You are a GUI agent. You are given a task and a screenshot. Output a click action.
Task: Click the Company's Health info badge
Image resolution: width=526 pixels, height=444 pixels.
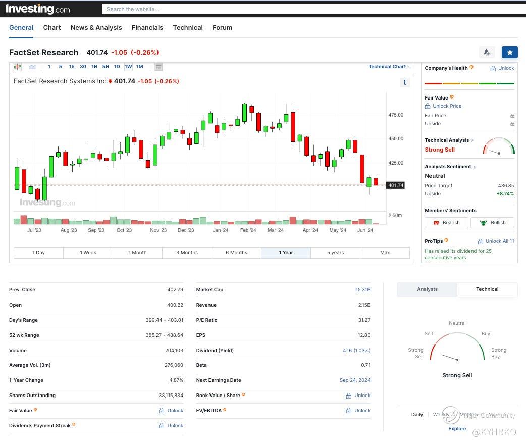pos(471,68)
